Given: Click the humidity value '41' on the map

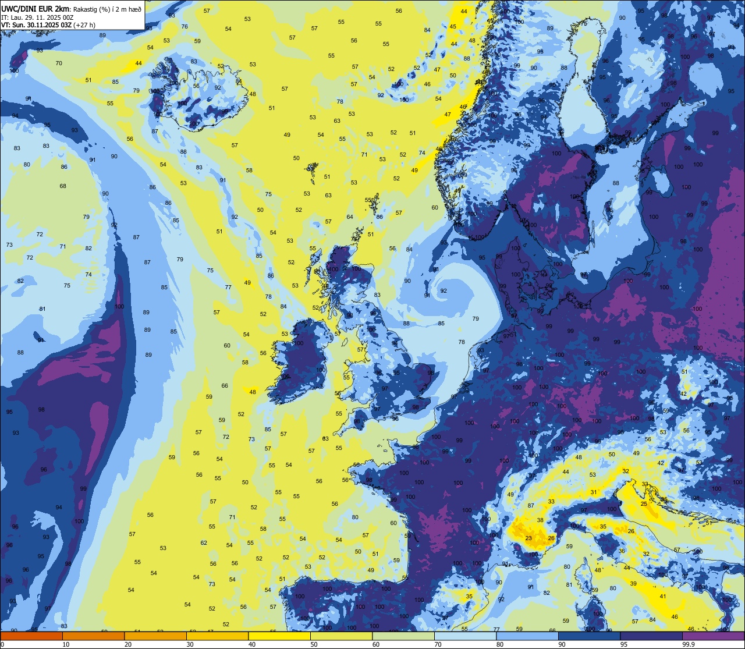Looking at the screenshot, I should tap(662, 596).
